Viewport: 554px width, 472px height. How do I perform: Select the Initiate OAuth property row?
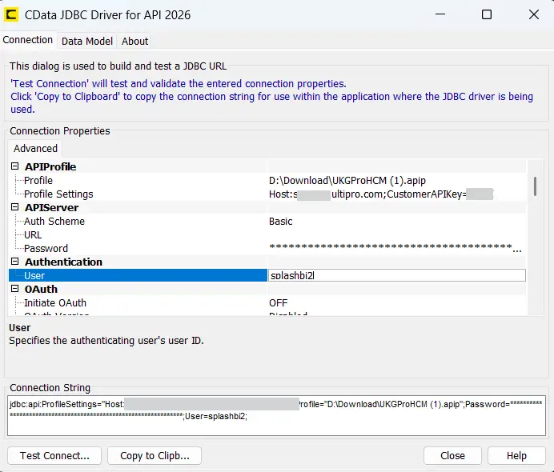click(267, 302)
